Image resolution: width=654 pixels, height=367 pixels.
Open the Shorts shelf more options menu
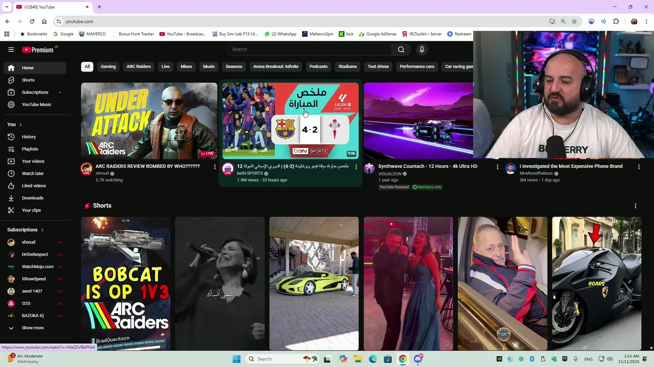click(x=635, y=206)
